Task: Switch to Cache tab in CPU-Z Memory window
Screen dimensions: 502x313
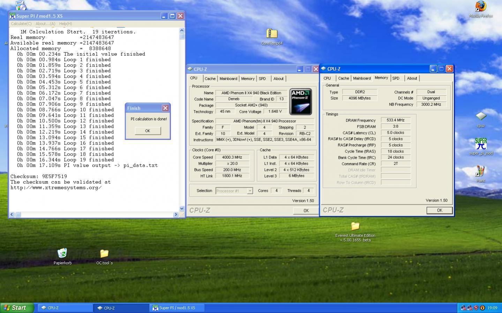Action: pos(343,78)
